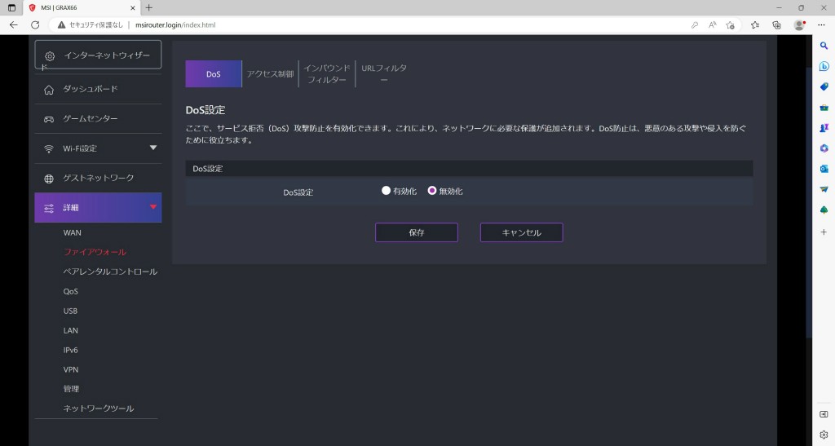Click the profile avatar icon
The height and width of the screenshot is (446, 835).
tap(799, 25)
